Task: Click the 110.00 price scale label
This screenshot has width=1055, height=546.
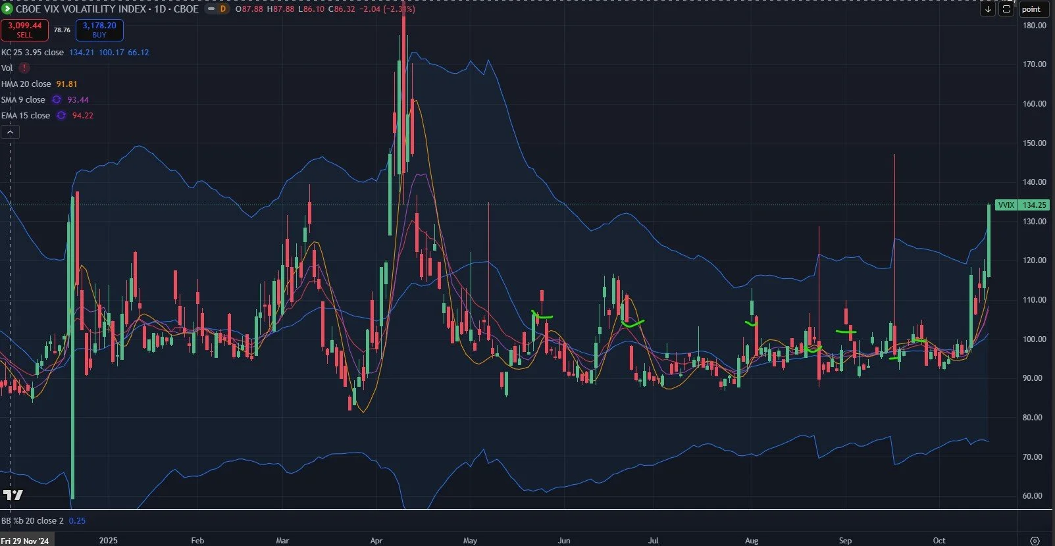Action: [1035, 300]
